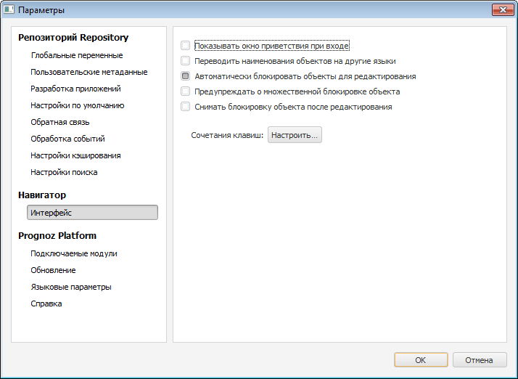Viewport: 518px width, 379px height.
Task: Open Настройки по умолчанию page
Action: [78, 105]
